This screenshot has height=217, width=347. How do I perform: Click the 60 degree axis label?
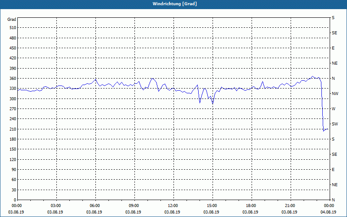14,179
